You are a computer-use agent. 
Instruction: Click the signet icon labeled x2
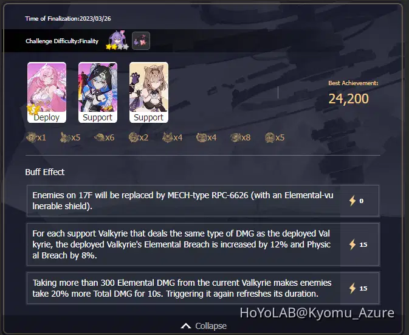pos(134,137)
